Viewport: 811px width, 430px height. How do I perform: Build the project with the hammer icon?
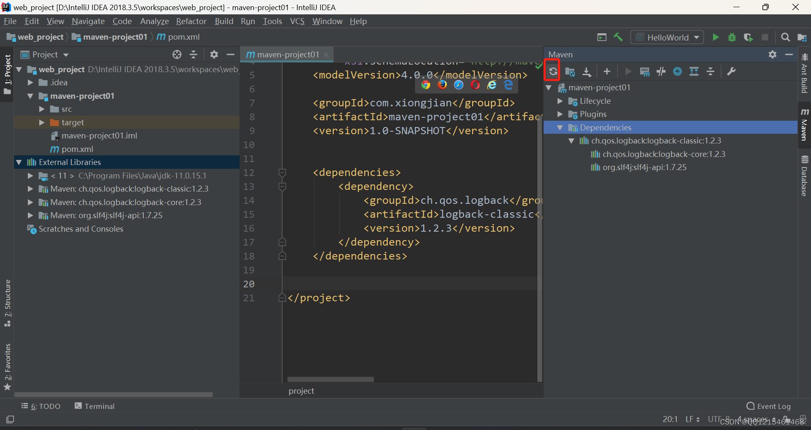(x=618, y=37)
